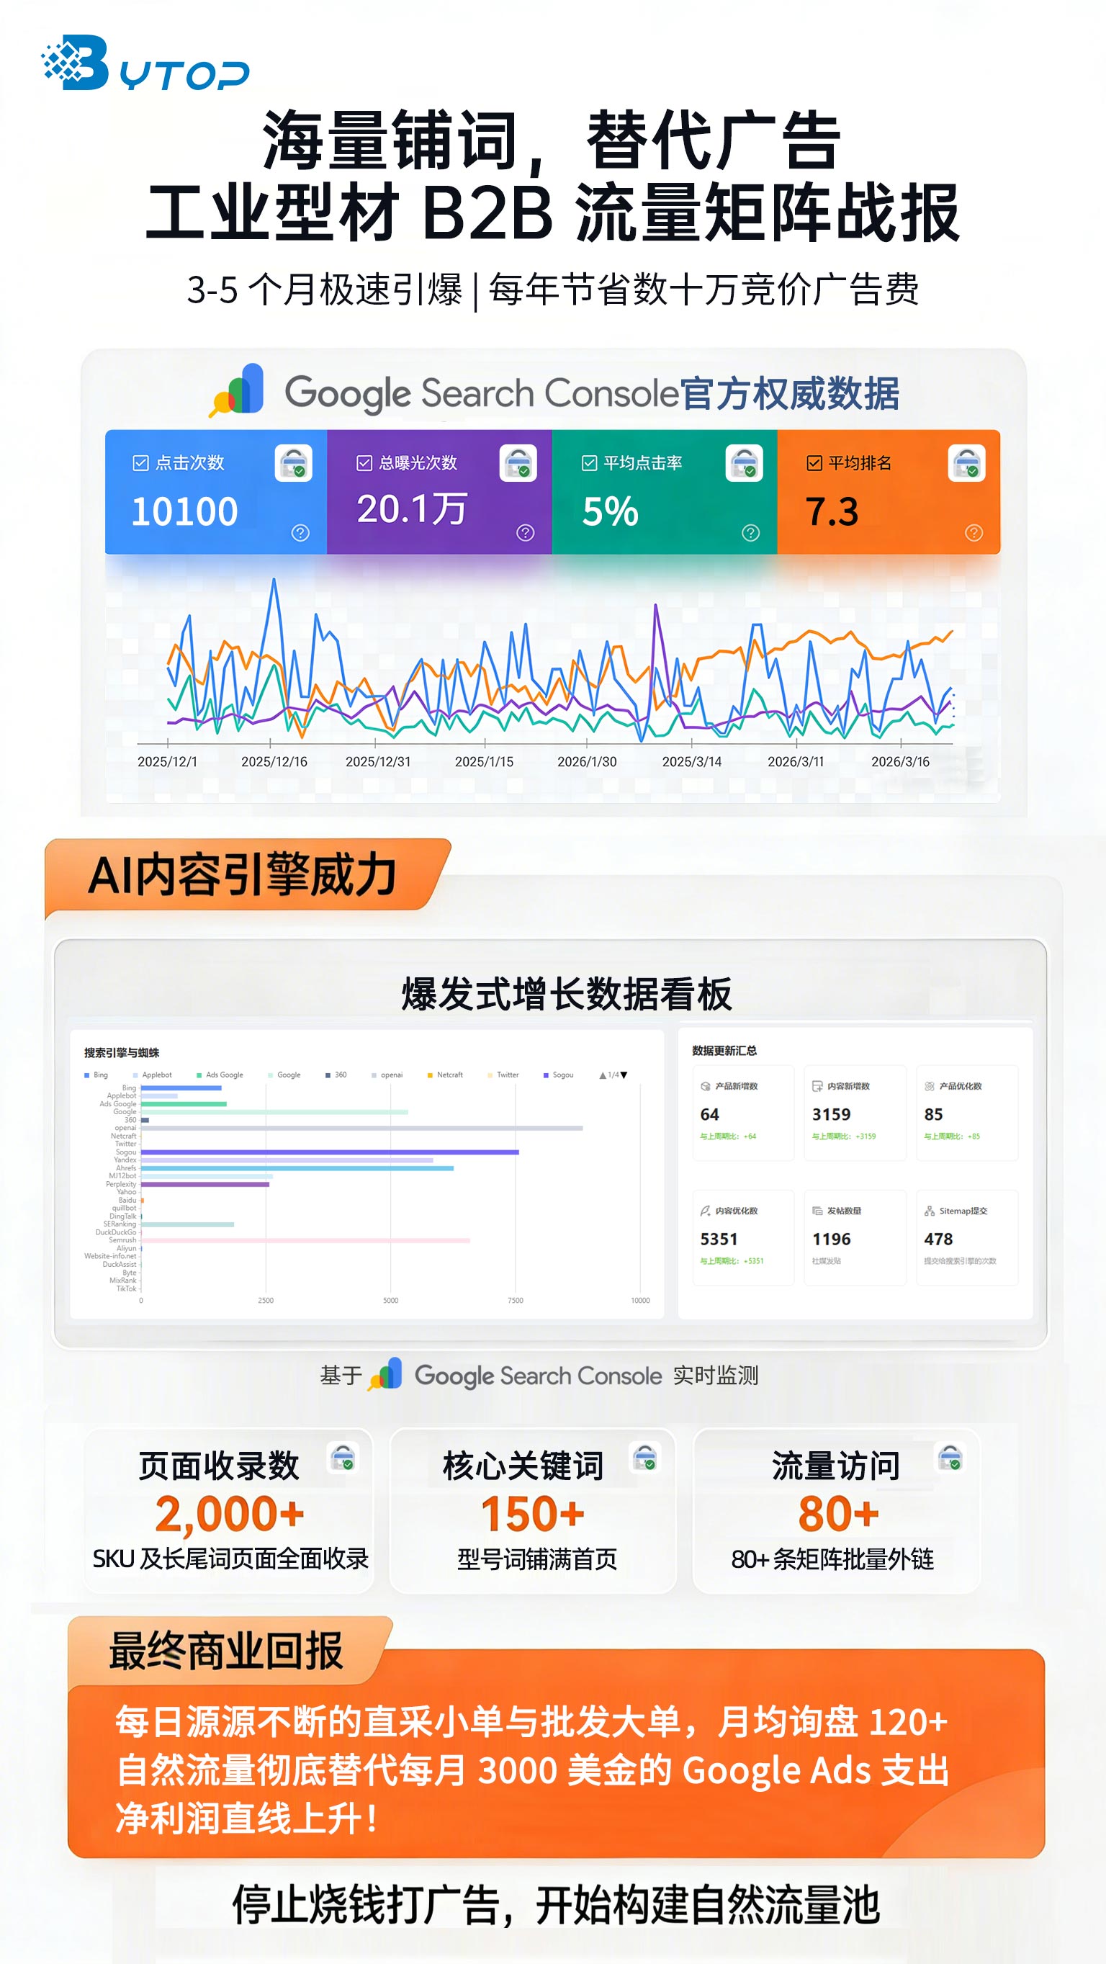Click verified badge icon on 平均排名 card

pos(966,463)
